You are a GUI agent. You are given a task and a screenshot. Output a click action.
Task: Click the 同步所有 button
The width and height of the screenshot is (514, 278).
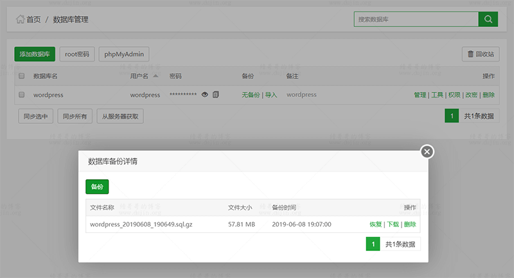click(75, 116)
